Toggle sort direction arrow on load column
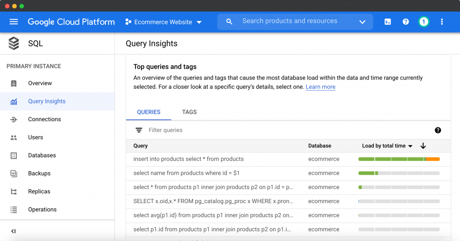Viewport: 460px width, 241px height. click(x=423, y=146)
